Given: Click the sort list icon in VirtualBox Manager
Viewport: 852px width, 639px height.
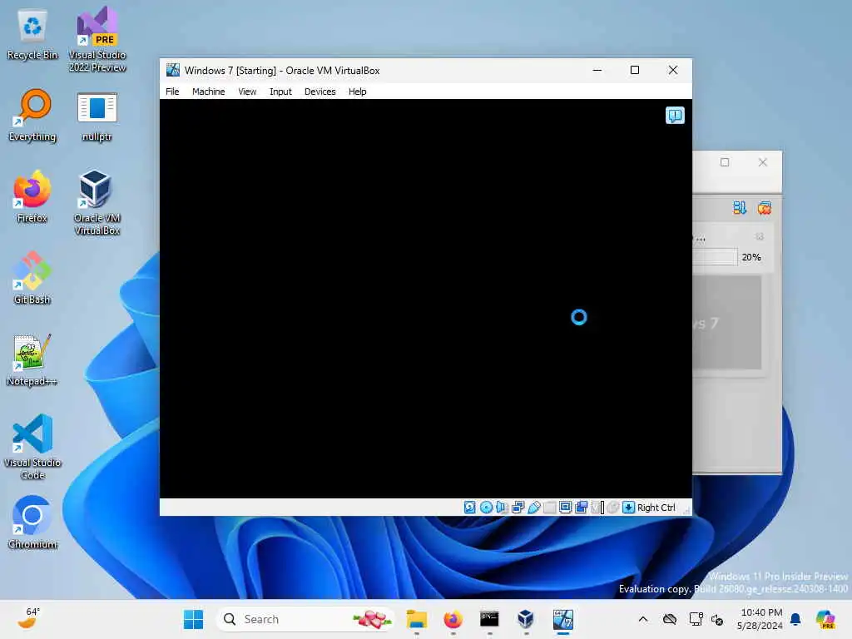Looking at the screenshot, I should tap(740, 207).
